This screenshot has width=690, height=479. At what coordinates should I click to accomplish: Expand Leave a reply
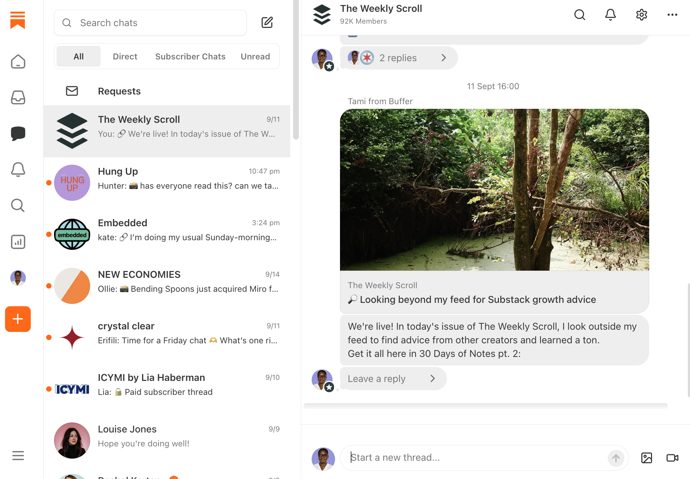pos(393,378)
